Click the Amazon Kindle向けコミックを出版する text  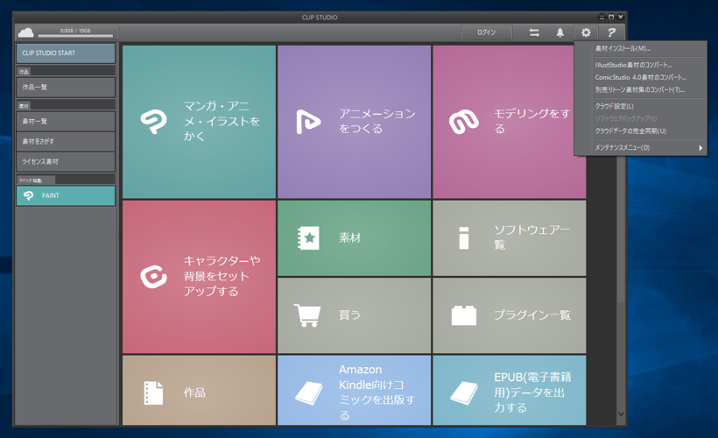[x=377, y=392]
